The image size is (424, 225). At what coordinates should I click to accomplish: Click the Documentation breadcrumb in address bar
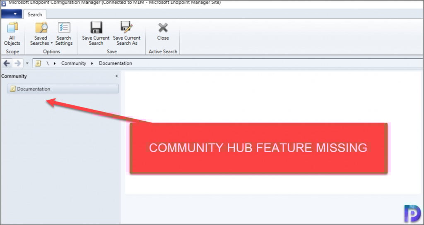tap(116, 63)
